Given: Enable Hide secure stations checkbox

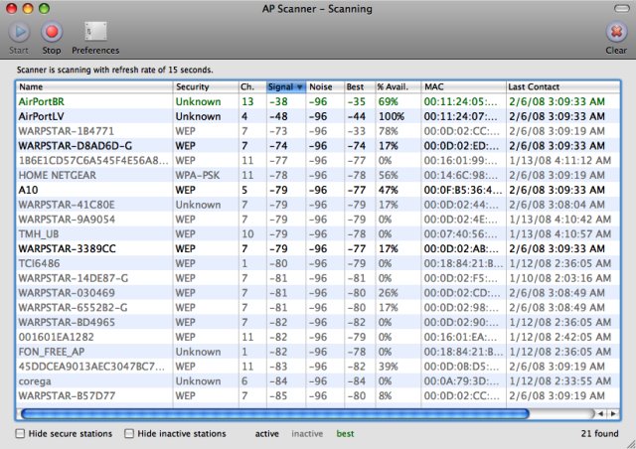Looking at the screenshot, I should [21, 433].
